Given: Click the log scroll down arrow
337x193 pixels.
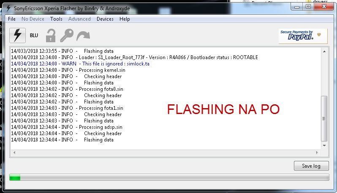Looking at the screenshot, I should click(324, 146).
